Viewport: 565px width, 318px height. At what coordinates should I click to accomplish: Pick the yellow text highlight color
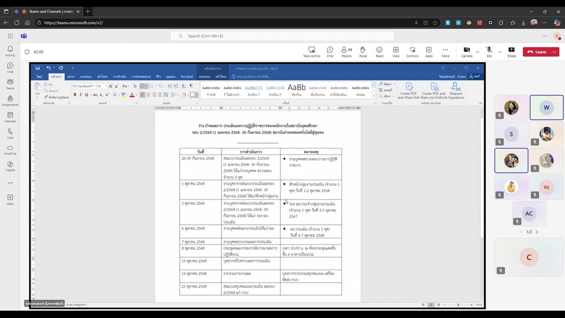[123, 95]
